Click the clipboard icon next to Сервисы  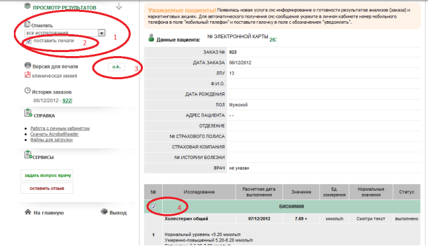[x=28, y=154]
